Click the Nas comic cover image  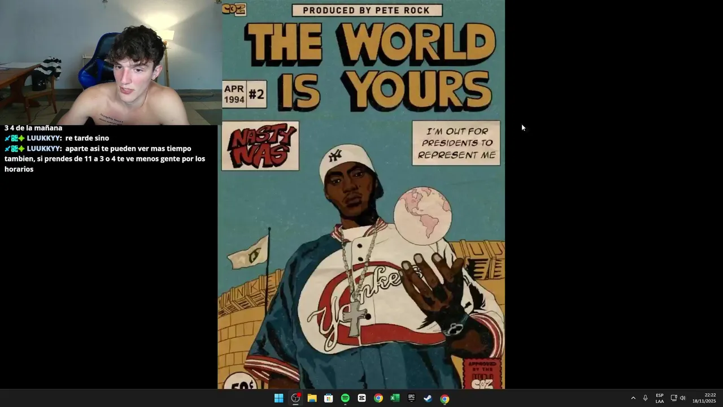click(361, 194)
